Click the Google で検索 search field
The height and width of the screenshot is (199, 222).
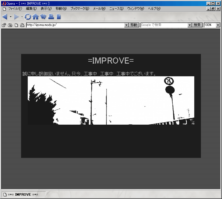164,25
